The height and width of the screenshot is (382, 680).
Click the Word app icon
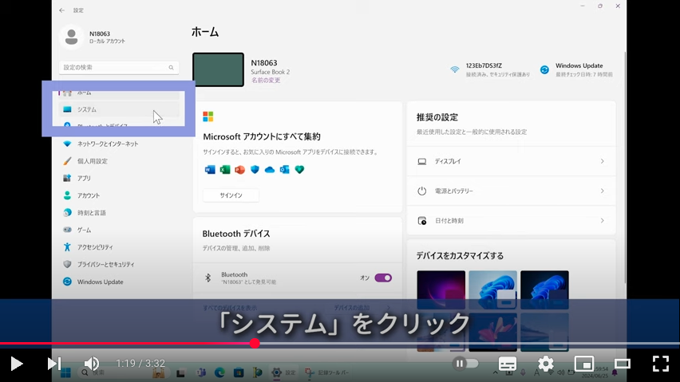(x=210, y=169)
